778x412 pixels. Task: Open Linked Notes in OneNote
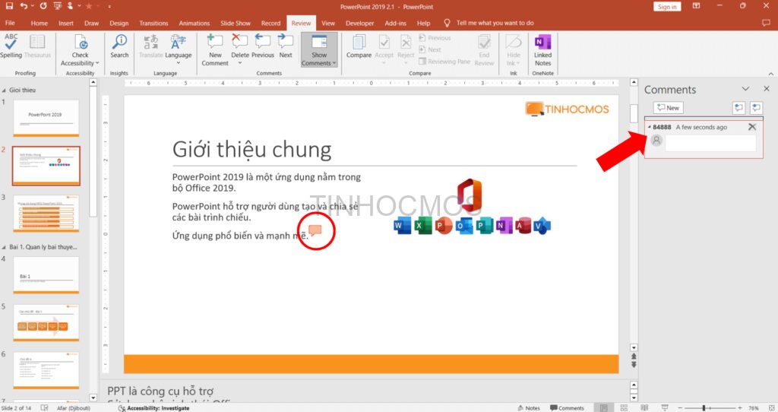pyautogui.click(x=542, y=49)
